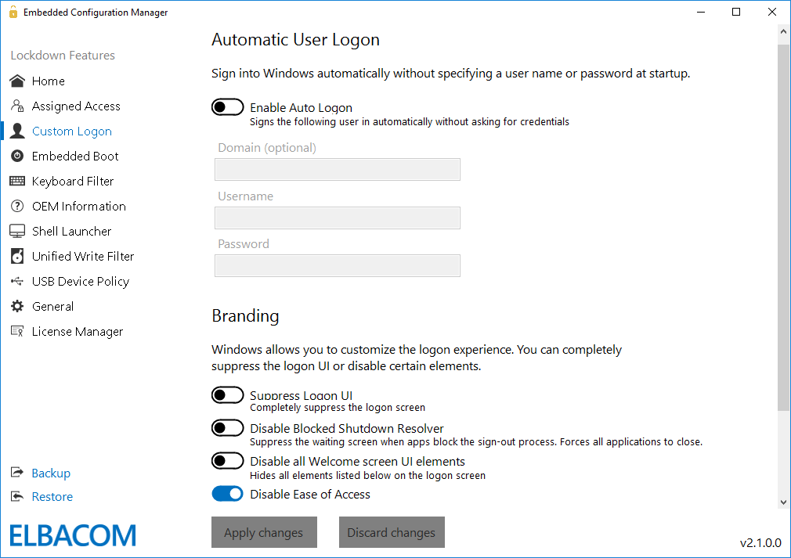Select Lockdown Features Home entry
The width and height of the screenshot is (791, 558).
pyautogui.click(x=49, y=81)
